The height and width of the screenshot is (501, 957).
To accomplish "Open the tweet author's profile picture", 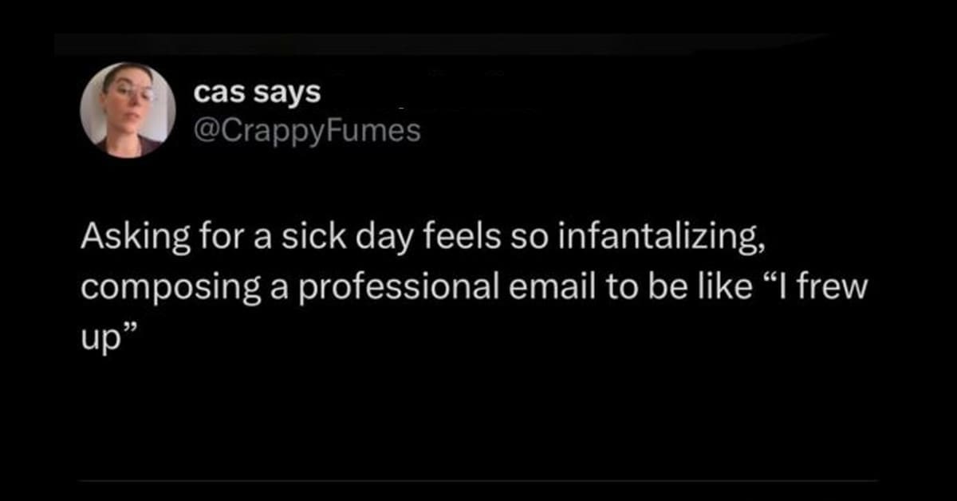I will [x=128, y=109].
